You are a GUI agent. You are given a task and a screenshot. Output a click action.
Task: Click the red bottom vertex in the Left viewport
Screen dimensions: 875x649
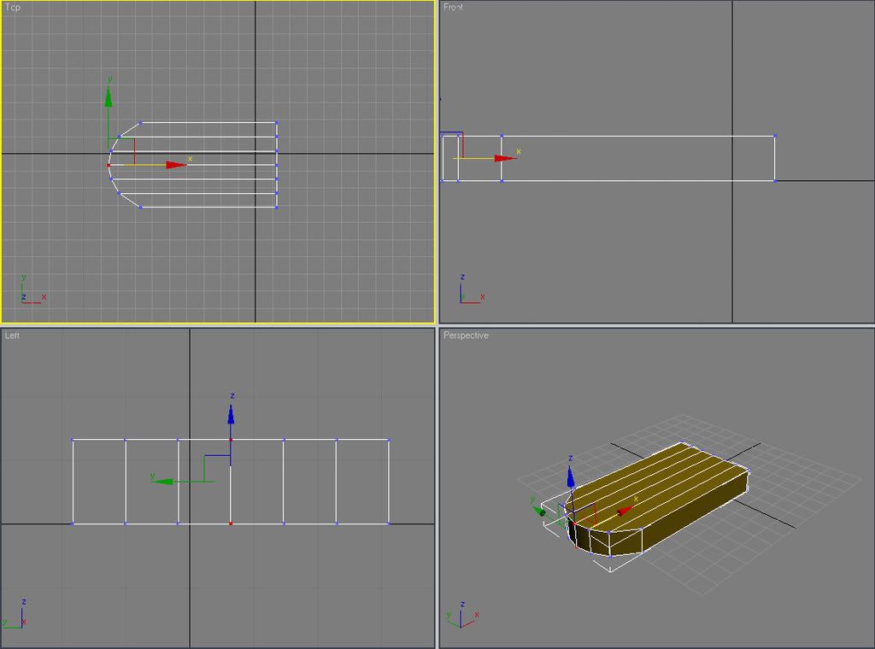pos(231,523)
